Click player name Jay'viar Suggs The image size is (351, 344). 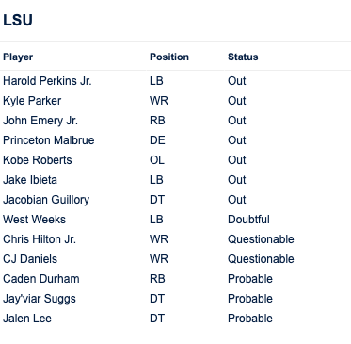pos(40,299)
